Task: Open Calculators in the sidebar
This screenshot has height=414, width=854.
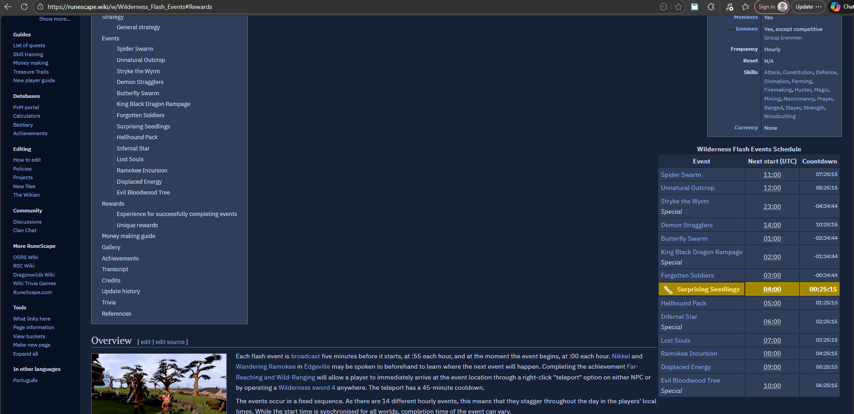Action: click(26, 116)
